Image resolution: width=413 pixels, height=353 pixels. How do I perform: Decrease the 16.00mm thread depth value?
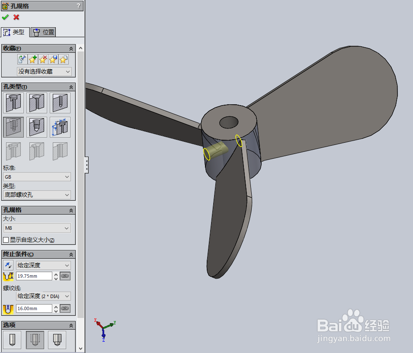56,311
